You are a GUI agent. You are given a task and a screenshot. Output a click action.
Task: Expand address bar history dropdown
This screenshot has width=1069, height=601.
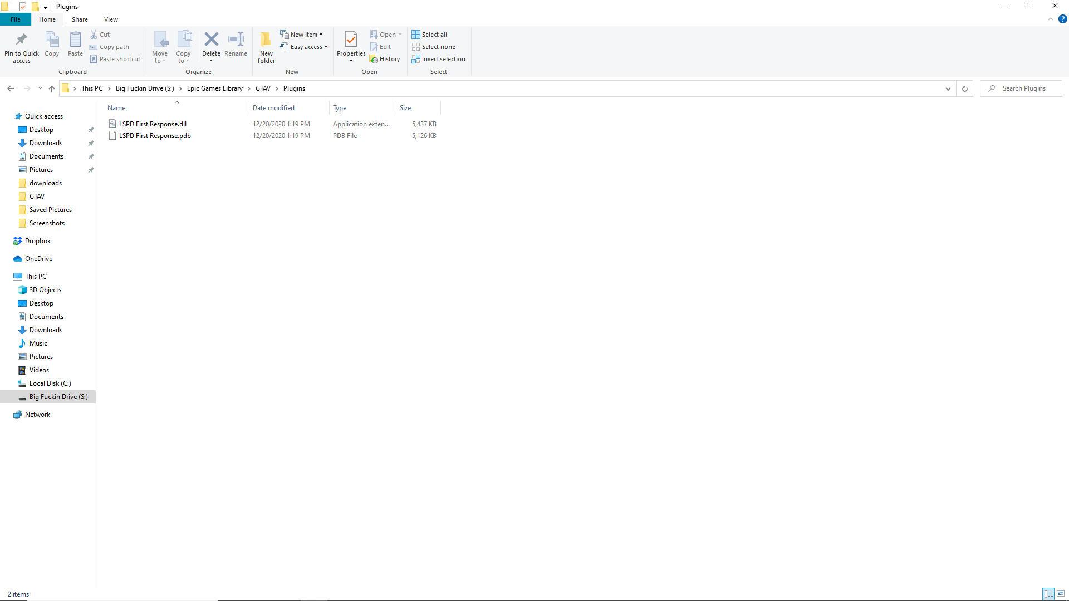click(948, 88)
